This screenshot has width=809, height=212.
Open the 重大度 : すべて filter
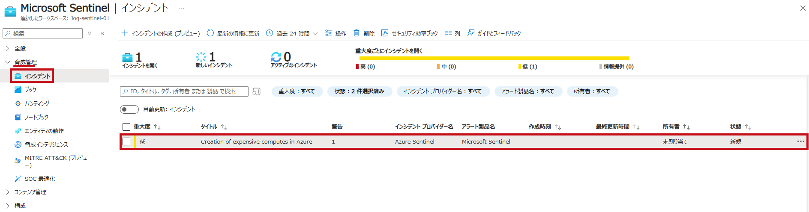[297, 91]
